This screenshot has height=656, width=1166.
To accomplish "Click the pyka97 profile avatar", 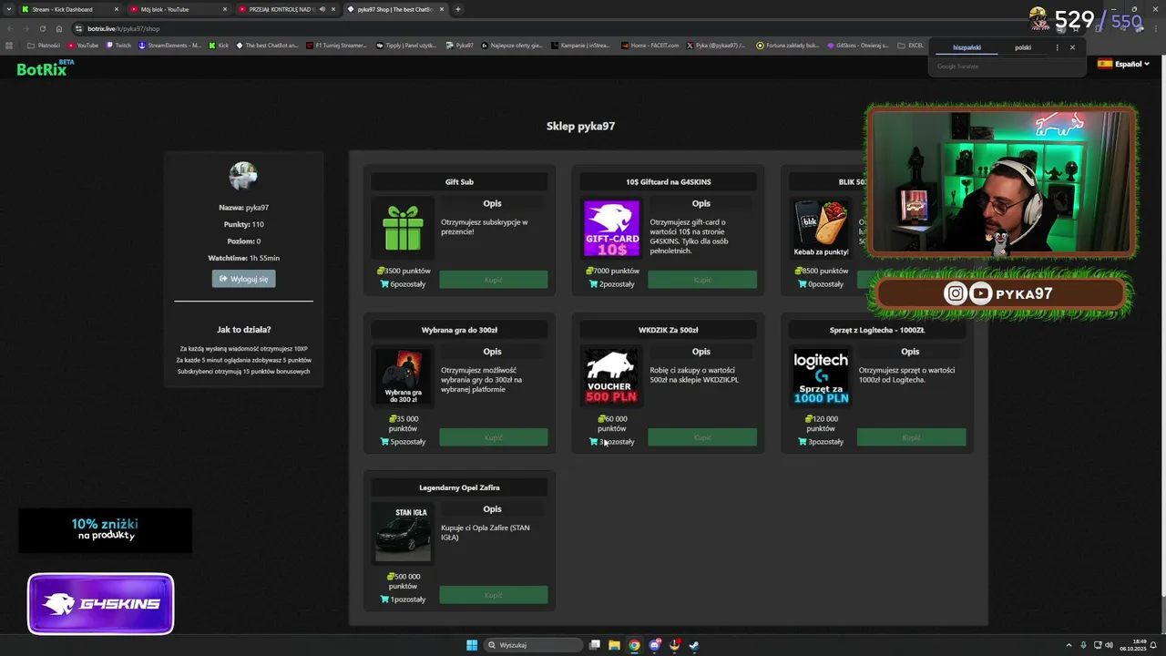I will (243, 176).
